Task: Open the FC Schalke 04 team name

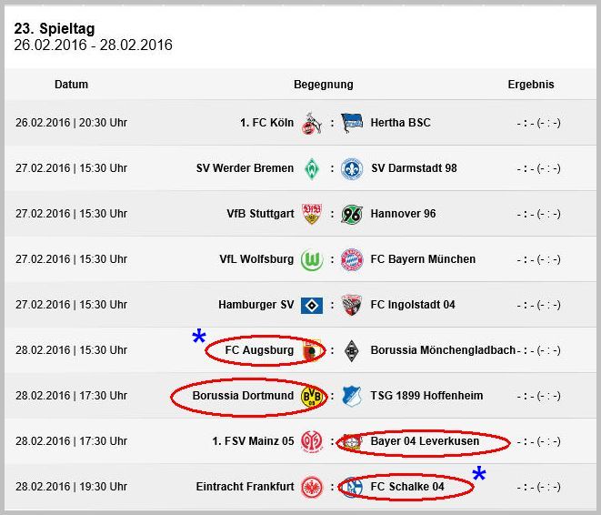Action: click(x=407, y=487)
